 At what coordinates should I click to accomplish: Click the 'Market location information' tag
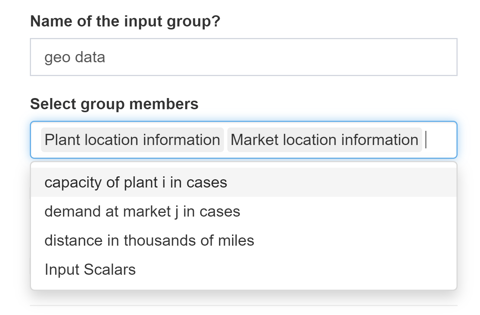[x=323, y=139]
